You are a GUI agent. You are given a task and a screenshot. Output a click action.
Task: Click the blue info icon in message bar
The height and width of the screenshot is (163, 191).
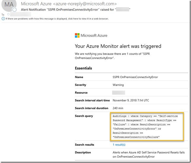click(3, 18)
